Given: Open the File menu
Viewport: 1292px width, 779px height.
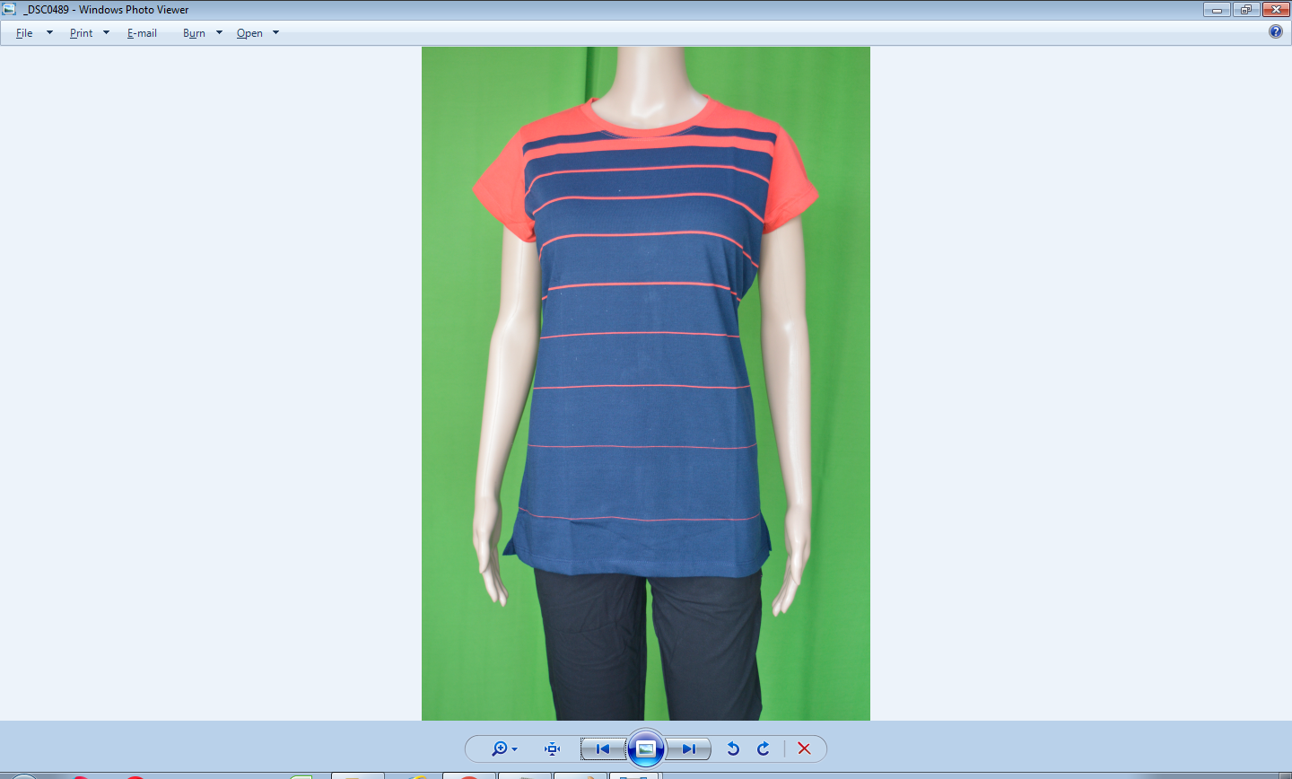Looking at the screenshot, I should click(x=24, y=33).
